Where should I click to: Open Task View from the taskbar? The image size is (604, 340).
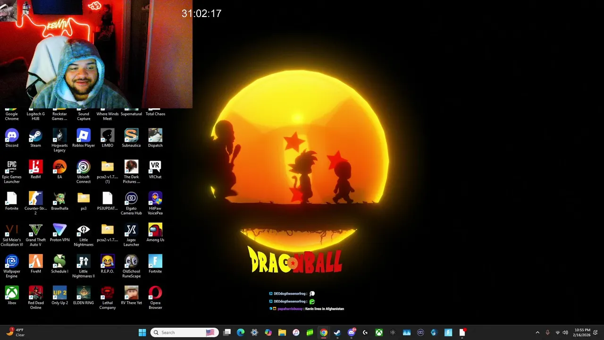pyautogui.click(x=227, y=332)
